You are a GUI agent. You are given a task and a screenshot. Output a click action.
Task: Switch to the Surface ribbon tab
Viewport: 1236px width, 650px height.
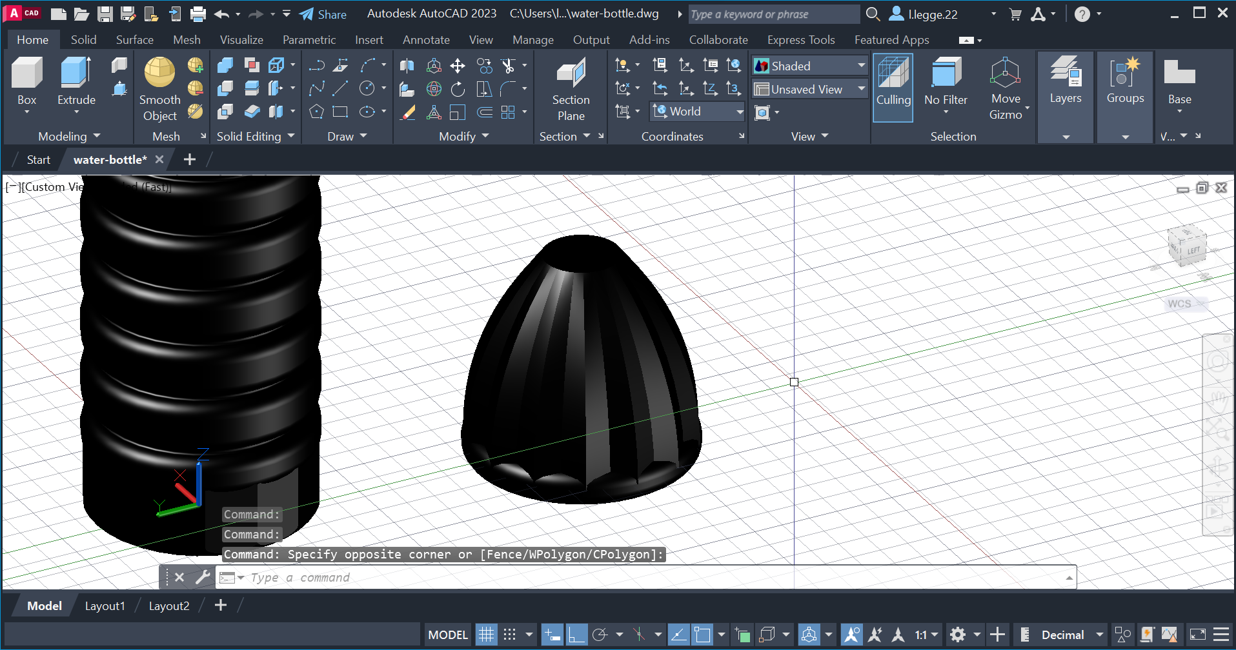pos(135,39)
